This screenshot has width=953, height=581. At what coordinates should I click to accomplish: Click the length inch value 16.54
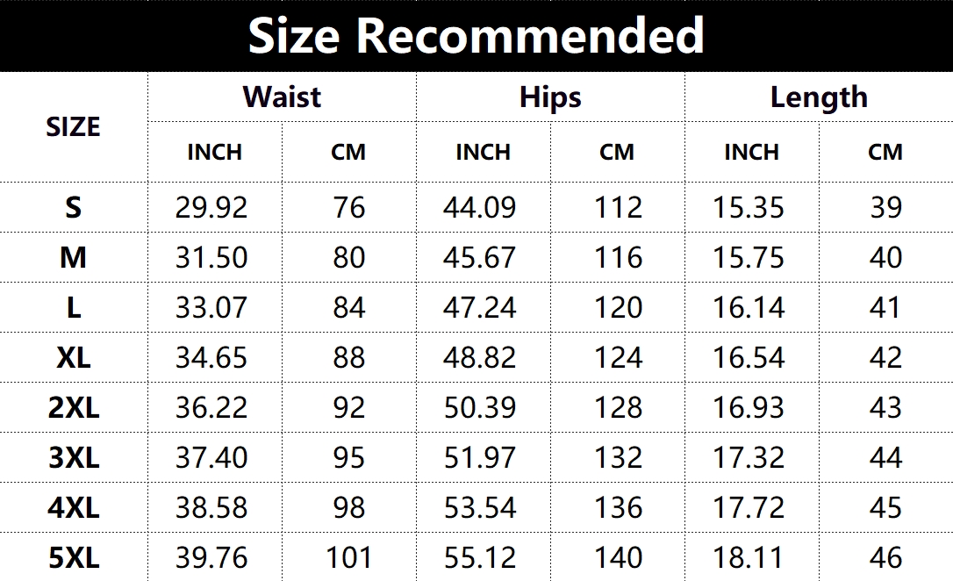749,357
